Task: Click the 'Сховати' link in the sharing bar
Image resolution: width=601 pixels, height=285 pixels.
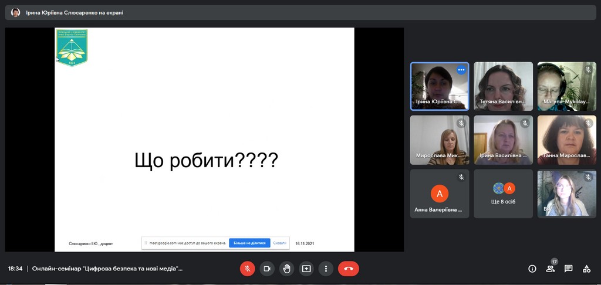Action: pos(280,243)
